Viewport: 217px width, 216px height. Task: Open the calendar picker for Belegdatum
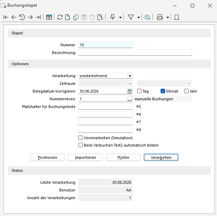coord(130,91)
